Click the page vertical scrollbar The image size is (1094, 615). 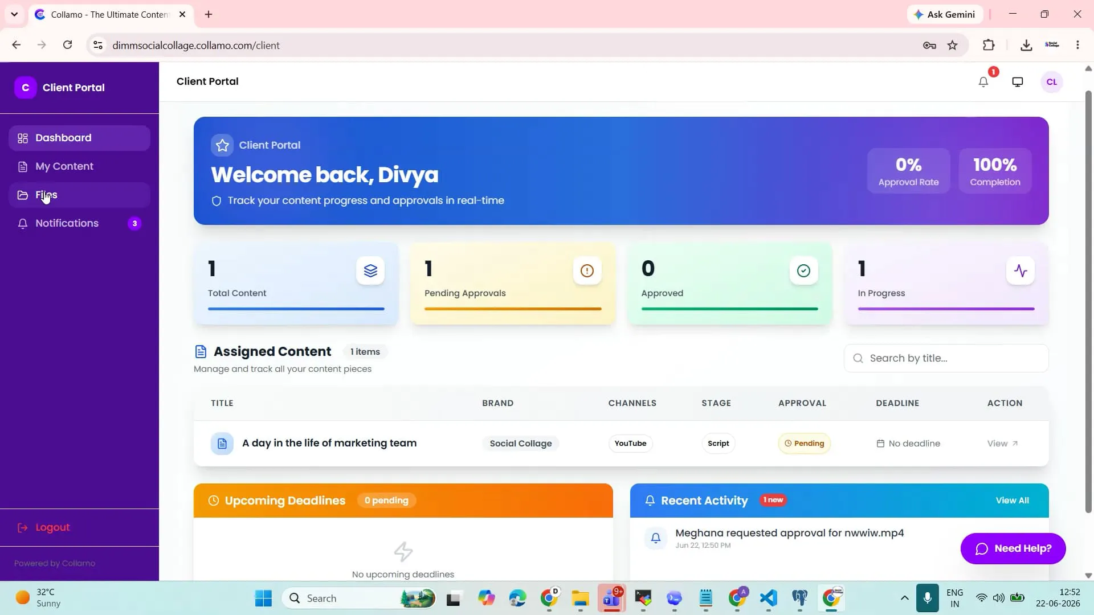[x=1088, y=302]
